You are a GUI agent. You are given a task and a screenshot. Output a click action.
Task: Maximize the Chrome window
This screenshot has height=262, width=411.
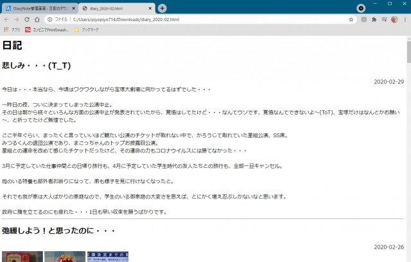pyautogui.click(x=390, y=3)
